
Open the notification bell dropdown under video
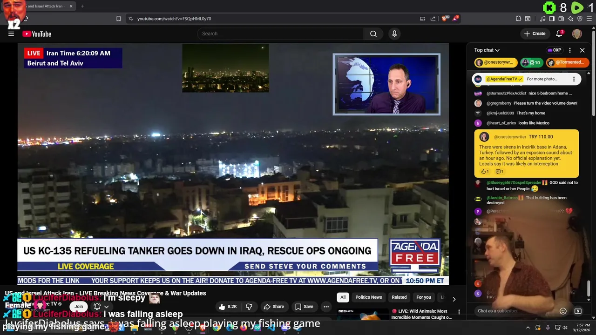(101, 307)
